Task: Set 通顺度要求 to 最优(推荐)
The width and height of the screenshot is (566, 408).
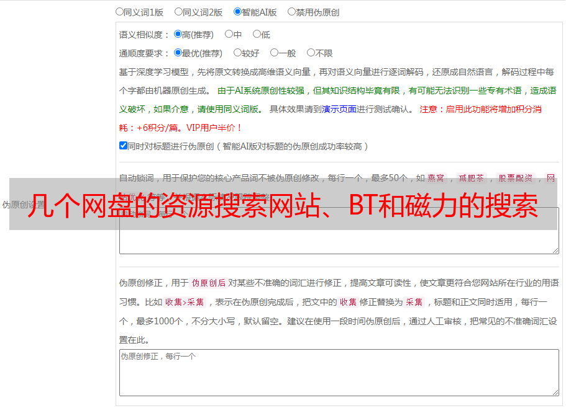Action: (178, 53)
